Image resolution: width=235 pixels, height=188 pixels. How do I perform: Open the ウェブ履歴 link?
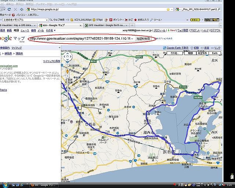[x=183, y=30]
